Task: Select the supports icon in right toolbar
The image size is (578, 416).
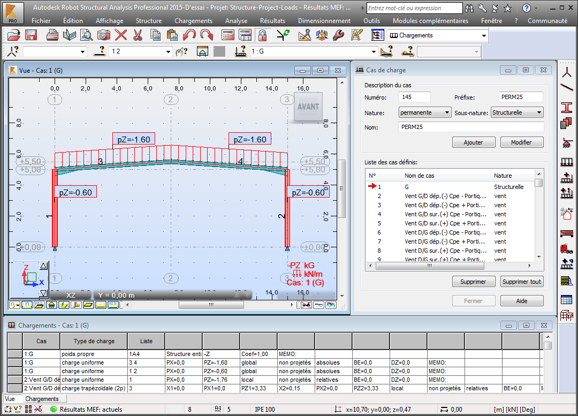Action: (x=567, y=143)
